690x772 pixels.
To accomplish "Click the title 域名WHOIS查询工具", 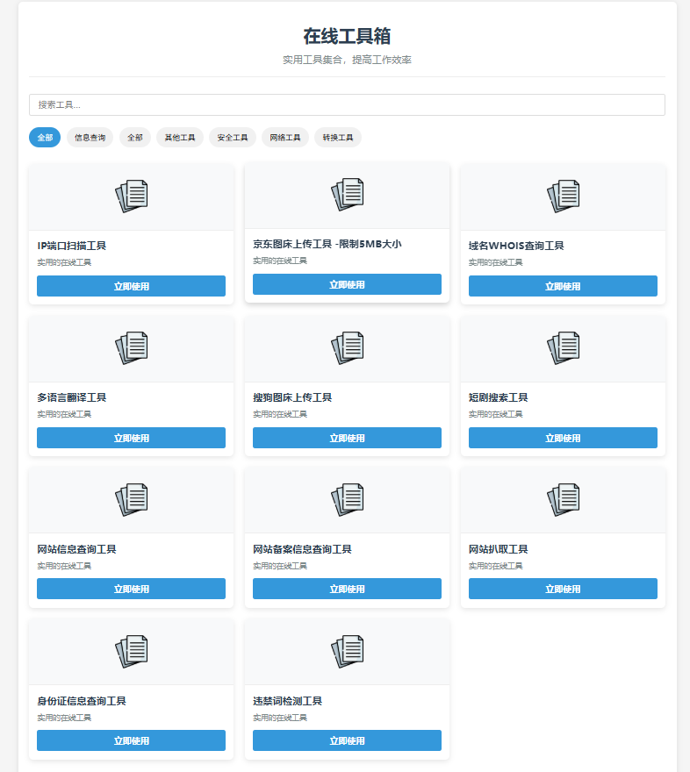I will click(516, 246).
